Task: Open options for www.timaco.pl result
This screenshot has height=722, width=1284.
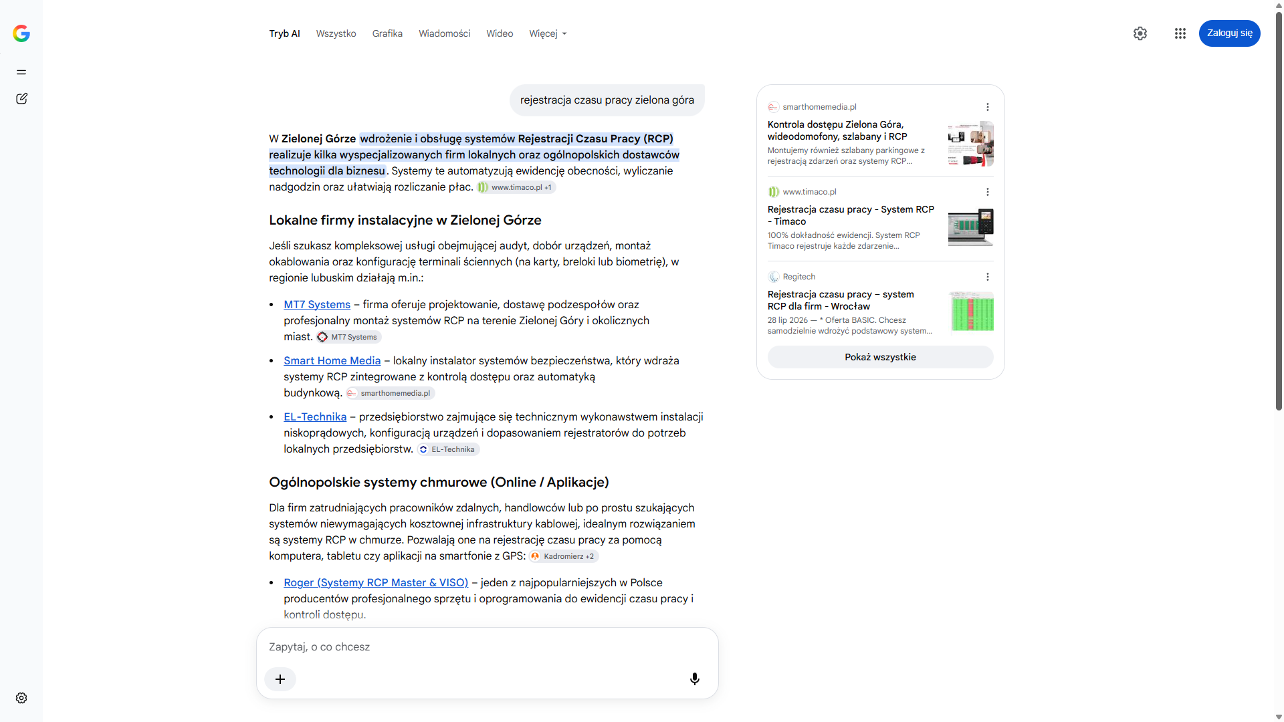Action: [x=988, y=192]
